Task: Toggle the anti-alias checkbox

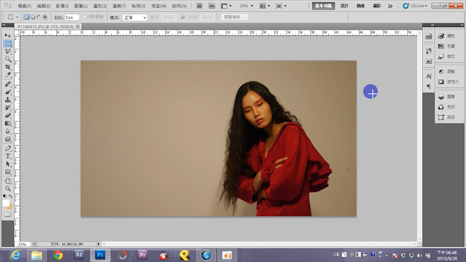Action: tap(84, 17)
